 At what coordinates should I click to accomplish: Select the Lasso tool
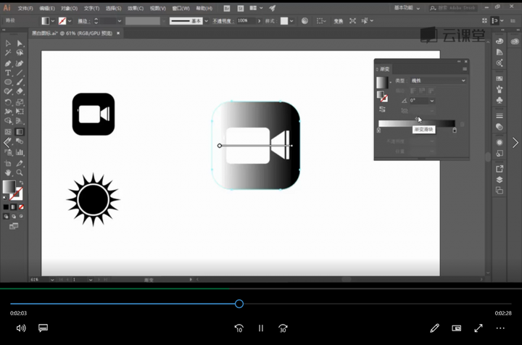[x=20, y=53]
